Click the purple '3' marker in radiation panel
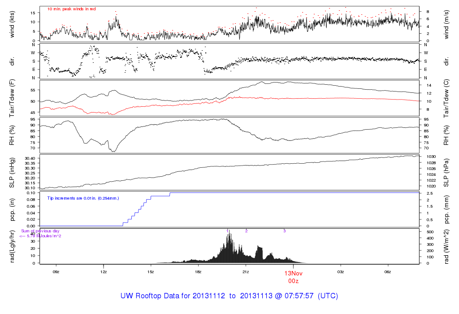The width and height of the screenshot is (459, 314). pyautogui.click(x=285, y=231)
